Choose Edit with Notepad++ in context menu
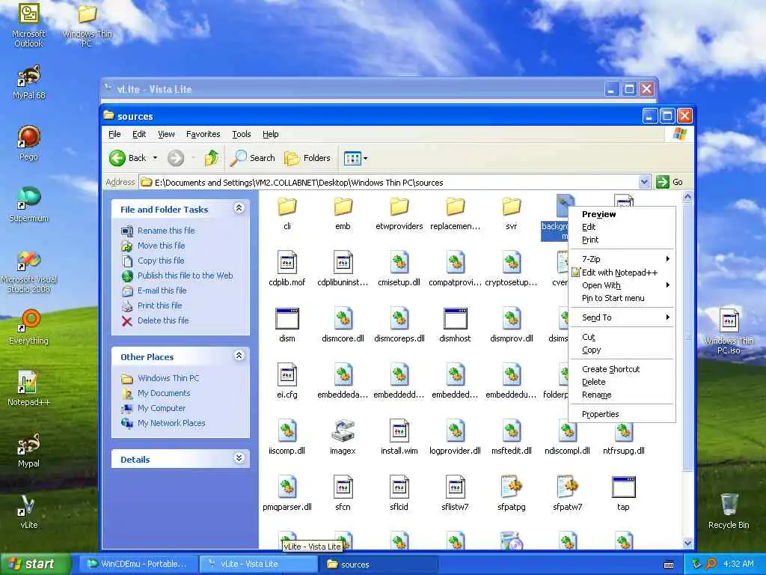766x575 pixels. (622, 273)
